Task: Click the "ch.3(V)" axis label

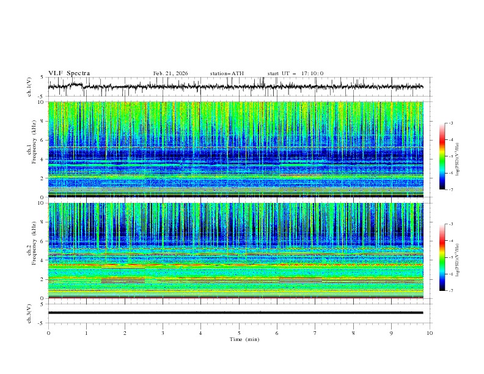Action: [x=29, y=313]
